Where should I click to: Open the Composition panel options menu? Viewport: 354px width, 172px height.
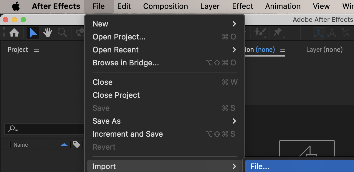(283, 50)
